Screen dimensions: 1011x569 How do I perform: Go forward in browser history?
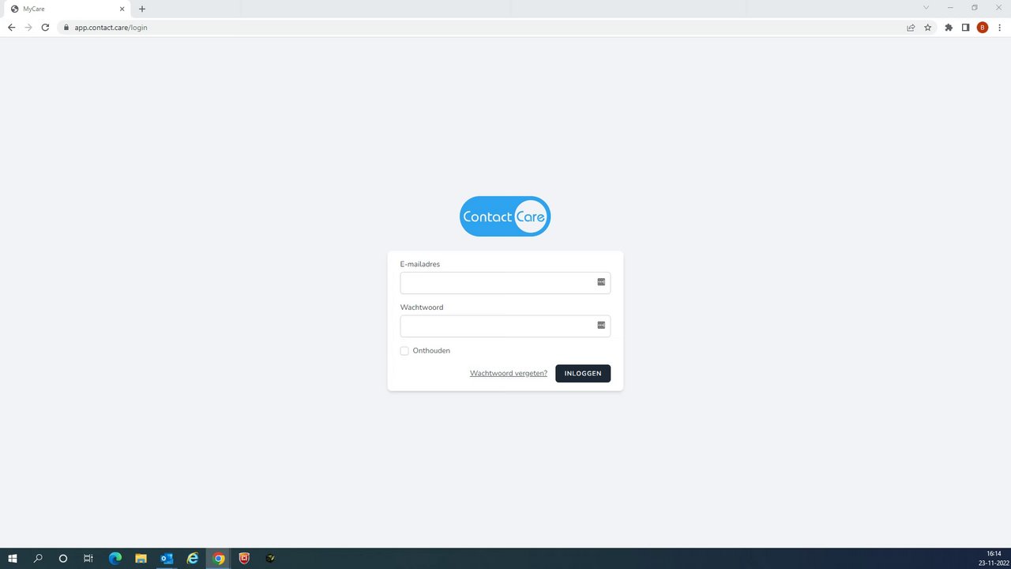click(28, 27)
